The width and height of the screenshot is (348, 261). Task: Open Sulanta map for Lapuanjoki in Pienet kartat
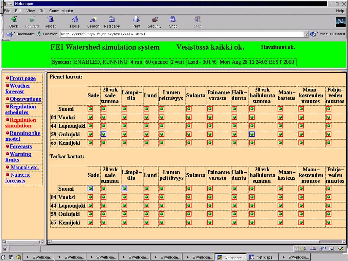tap(189, 126)
